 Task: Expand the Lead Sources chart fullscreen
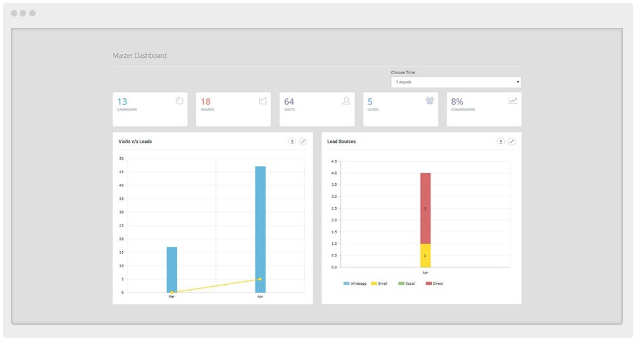click(x=512, y=141)
